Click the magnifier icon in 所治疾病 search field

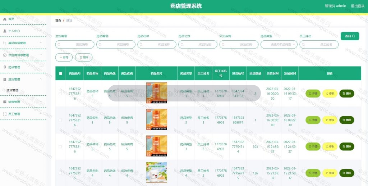coord(223,44)
